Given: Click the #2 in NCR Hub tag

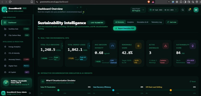Looking at the screenshot, I should [x=191, y=62].
